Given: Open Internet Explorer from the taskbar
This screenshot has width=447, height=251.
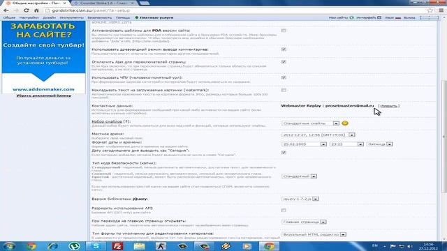Looking at the screenshot, I should pos(53,246).
